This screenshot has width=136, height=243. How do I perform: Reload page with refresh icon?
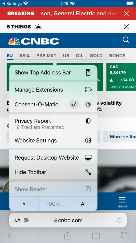click(119, 220)
